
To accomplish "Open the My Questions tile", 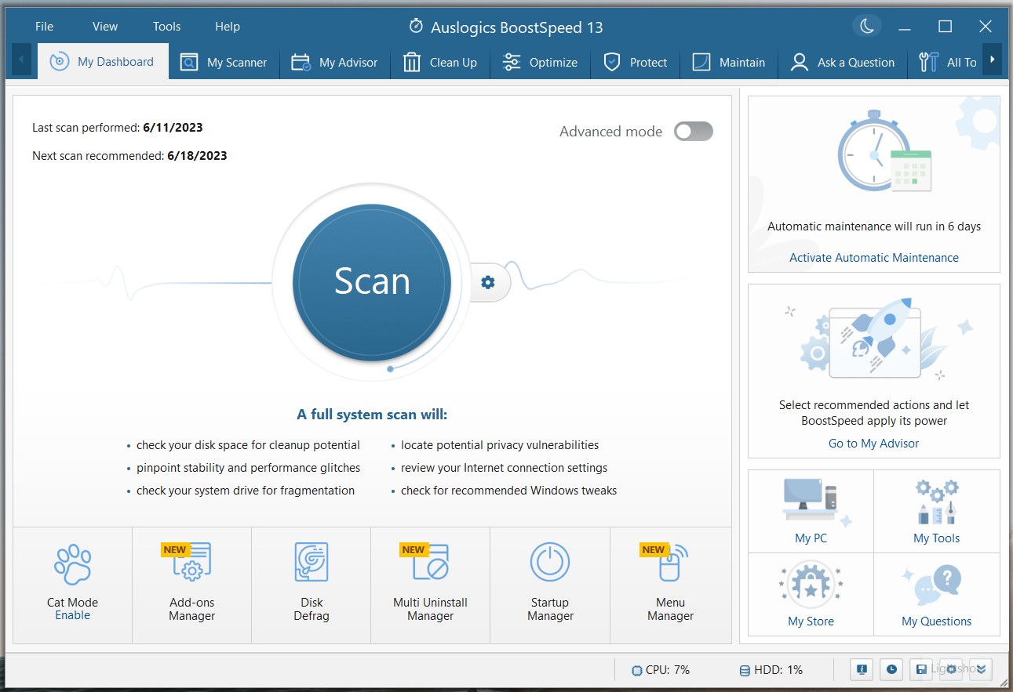I will [936, 594].
